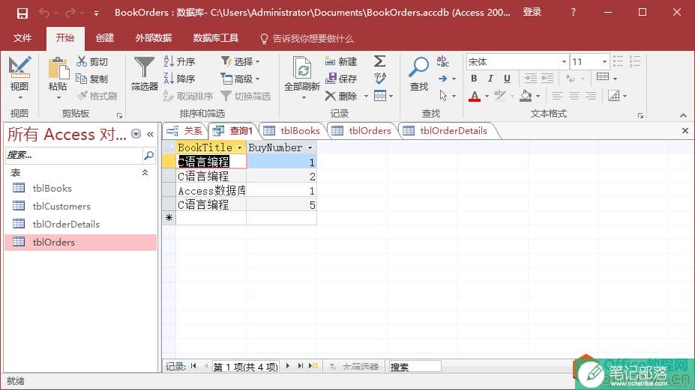Click Refresh All (全部刷新) icon
The image size is (695, 390).
pos(302,67)
